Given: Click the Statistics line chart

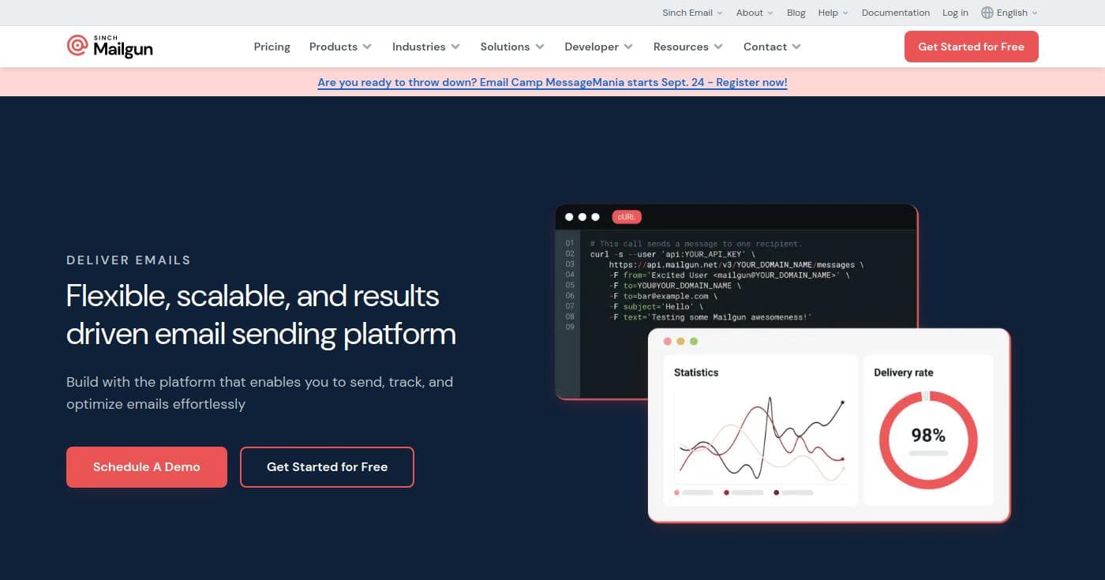Looking at the screenshot, I should [x=760, y=439].
